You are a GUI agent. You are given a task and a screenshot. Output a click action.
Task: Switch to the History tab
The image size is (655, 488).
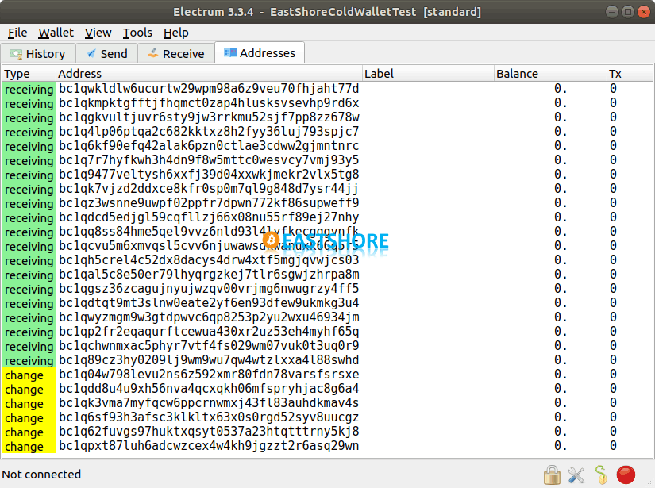tap(38, 53)
